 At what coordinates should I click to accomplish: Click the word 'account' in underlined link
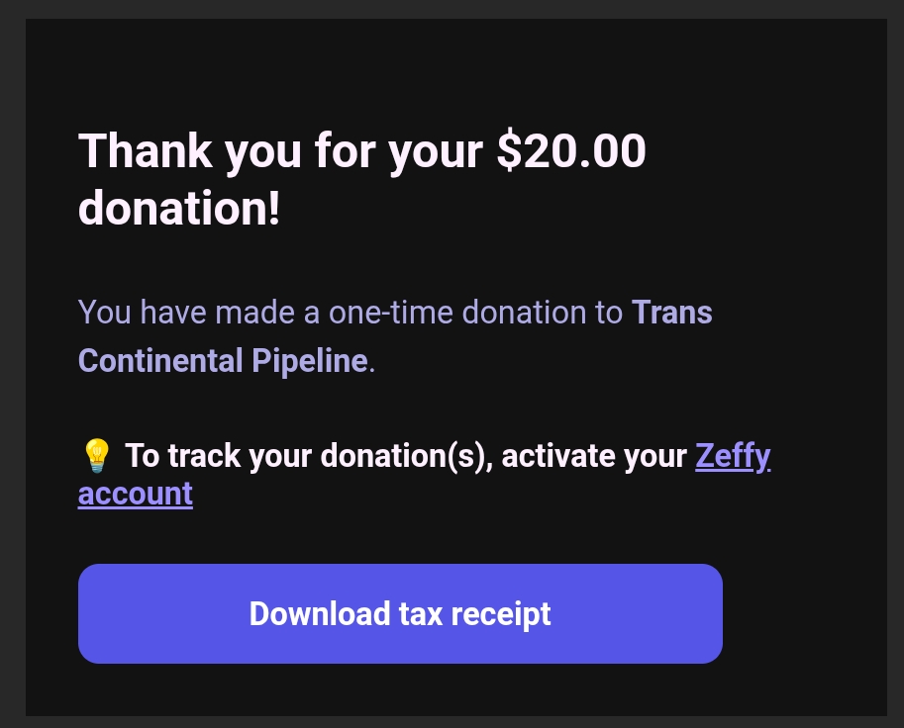(x=136, y=493)
